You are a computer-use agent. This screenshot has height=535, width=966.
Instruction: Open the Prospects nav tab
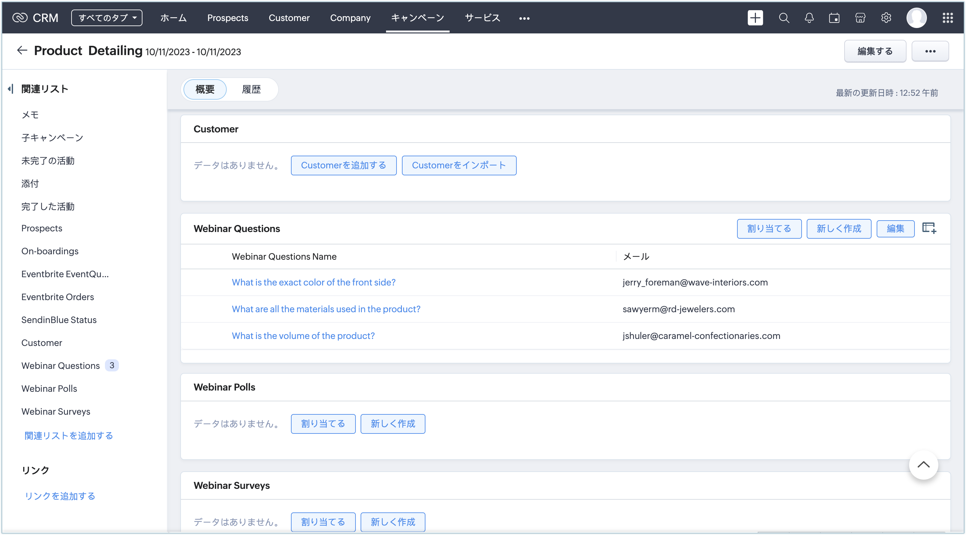point(228,18)
